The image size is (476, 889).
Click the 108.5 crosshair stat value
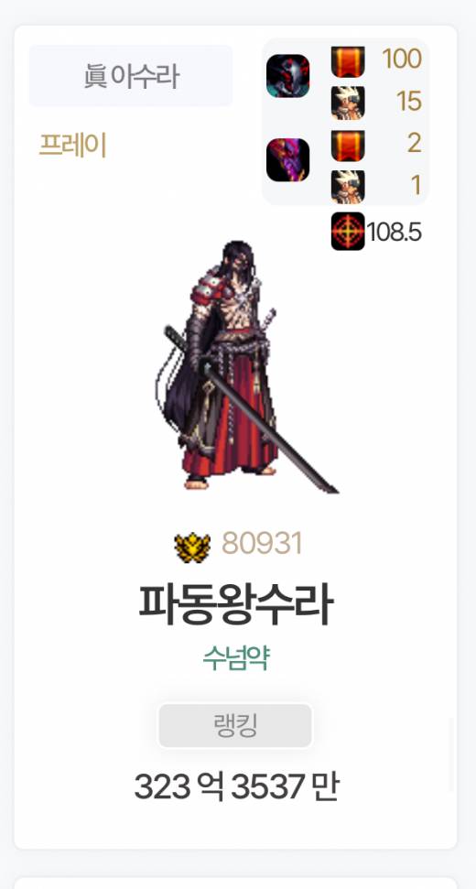point(395,232)
